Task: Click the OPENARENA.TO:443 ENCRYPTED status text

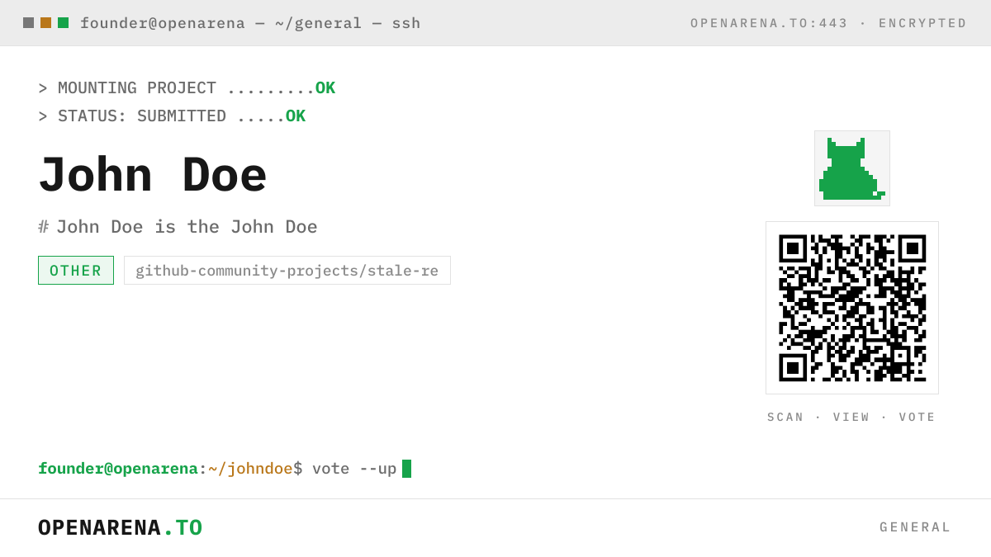Action: (x=828, y=23)
